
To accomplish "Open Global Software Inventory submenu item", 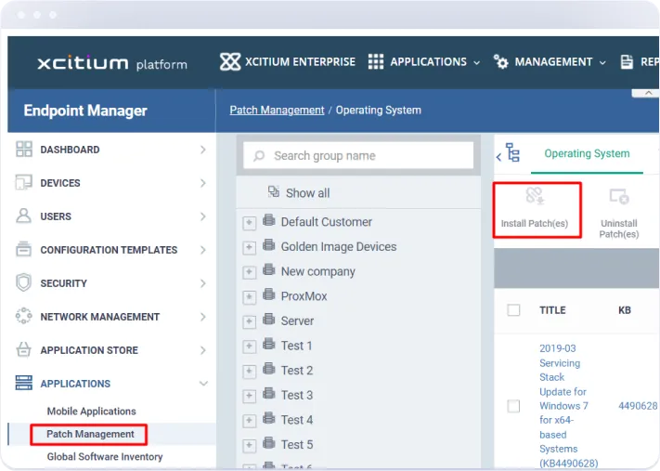I will (x=105, y=457).
